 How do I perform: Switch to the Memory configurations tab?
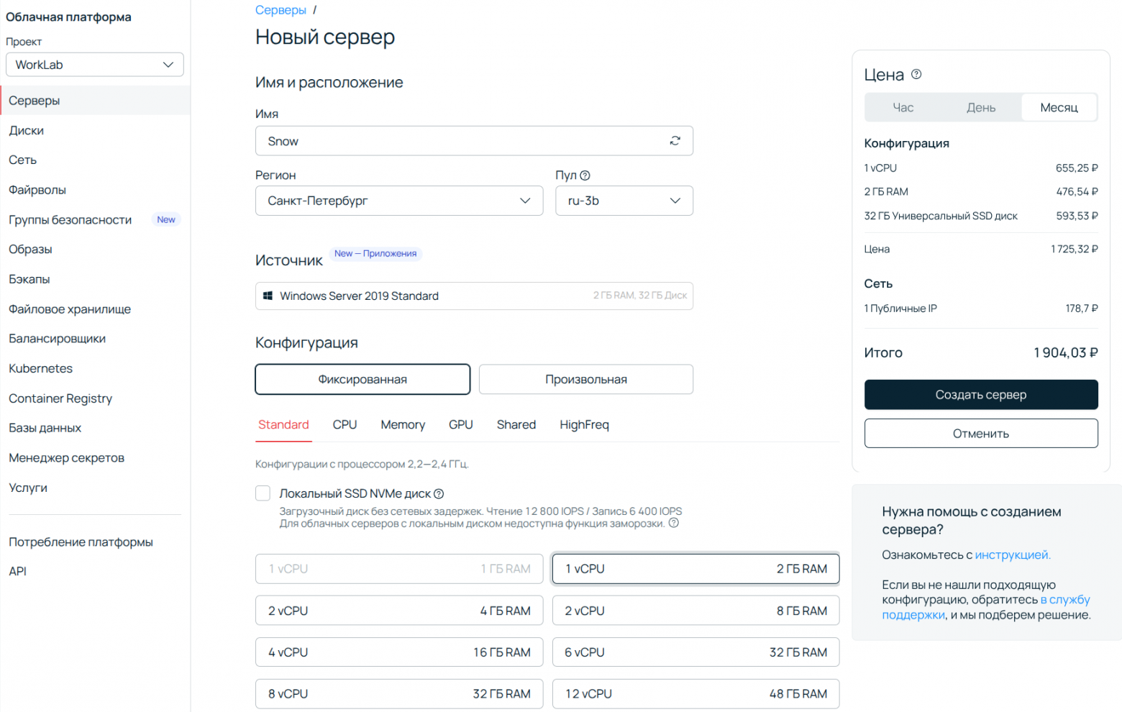click(403, 425)
